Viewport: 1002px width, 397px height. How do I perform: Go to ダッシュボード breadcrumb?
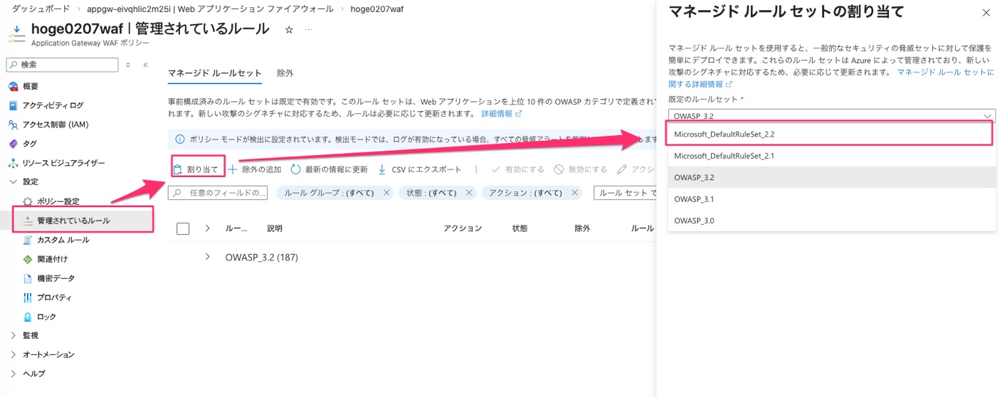[41, 9]
